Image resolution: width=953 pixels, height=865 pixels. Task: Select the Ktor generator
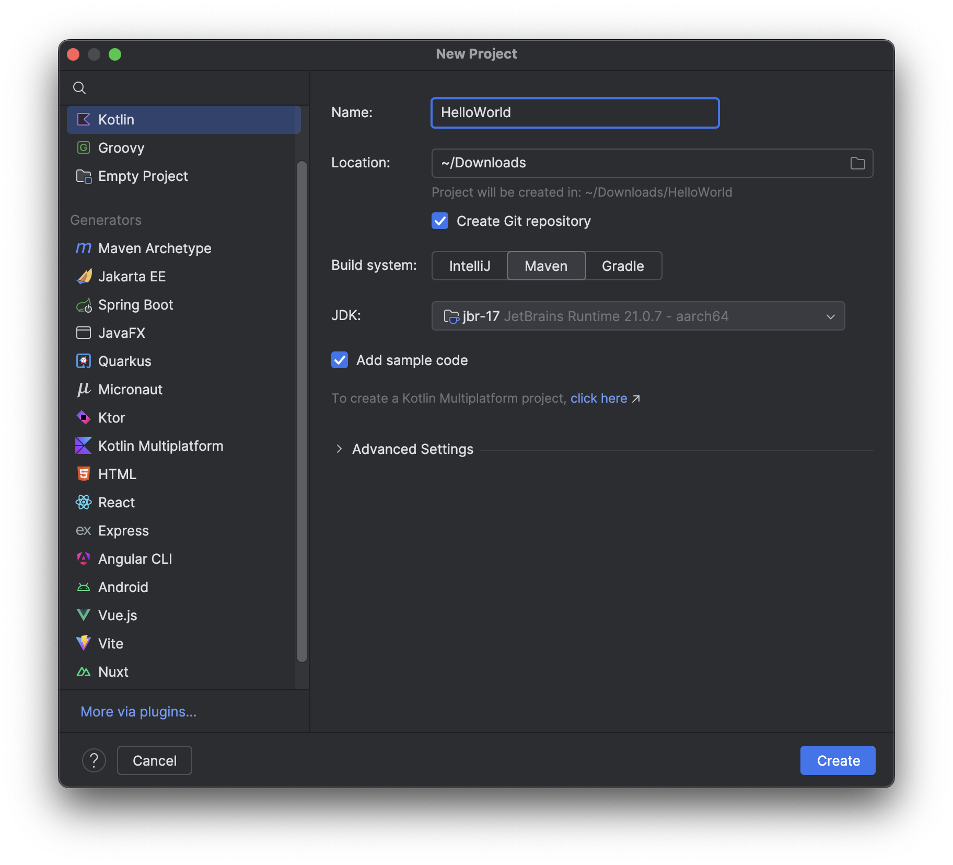pyautogui.click(x=111, y=417)
